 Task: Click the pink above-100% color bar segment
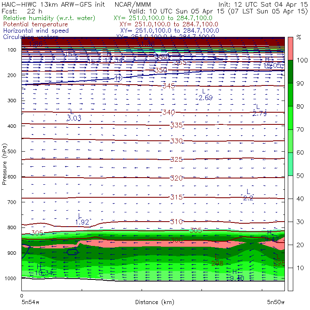pos(290,49)
